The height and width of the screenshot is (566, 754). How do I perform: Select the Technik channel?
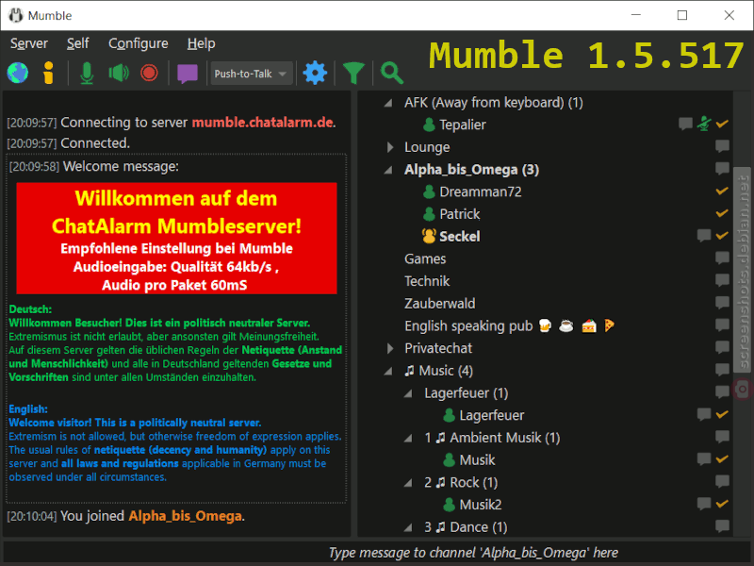(427, 281)
